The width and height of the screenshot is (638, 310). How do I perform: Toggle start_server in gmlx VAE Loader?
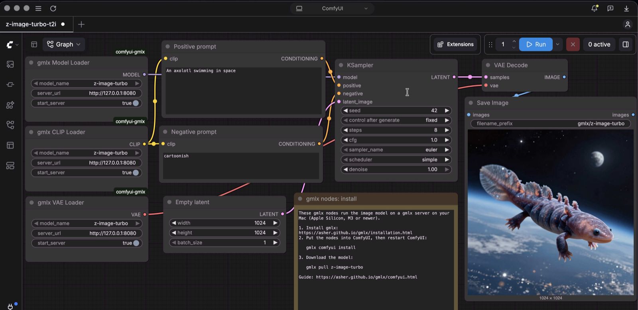(136, 243)
